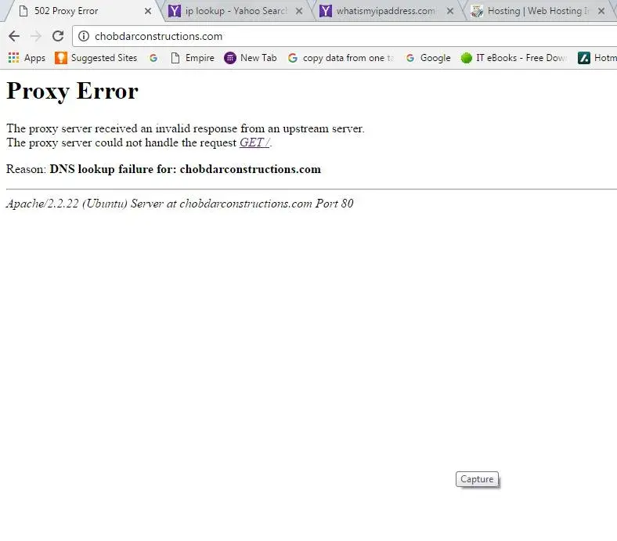Open the Google bookmark

point(428,58)
